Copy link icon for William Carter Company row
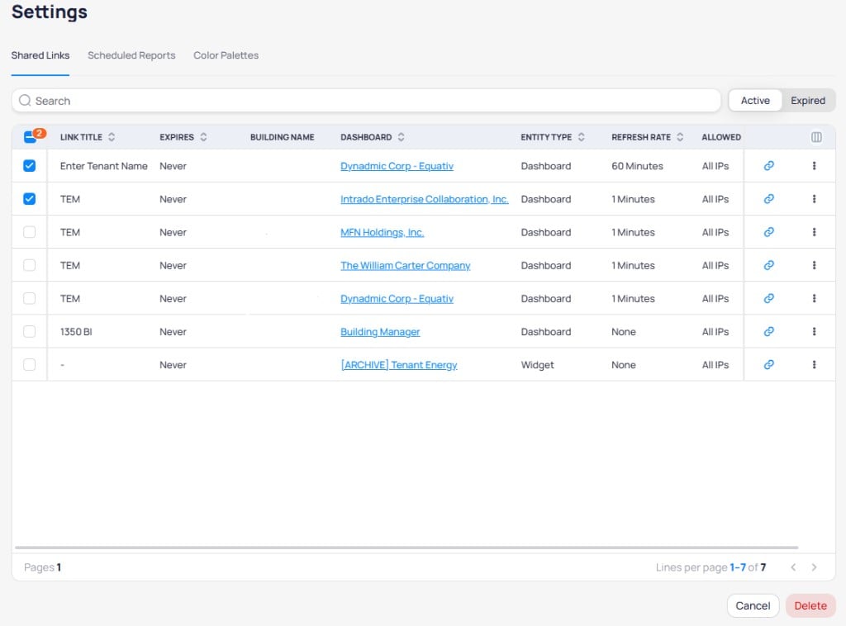Screen dimensions: 846x626 coord(769,265)
